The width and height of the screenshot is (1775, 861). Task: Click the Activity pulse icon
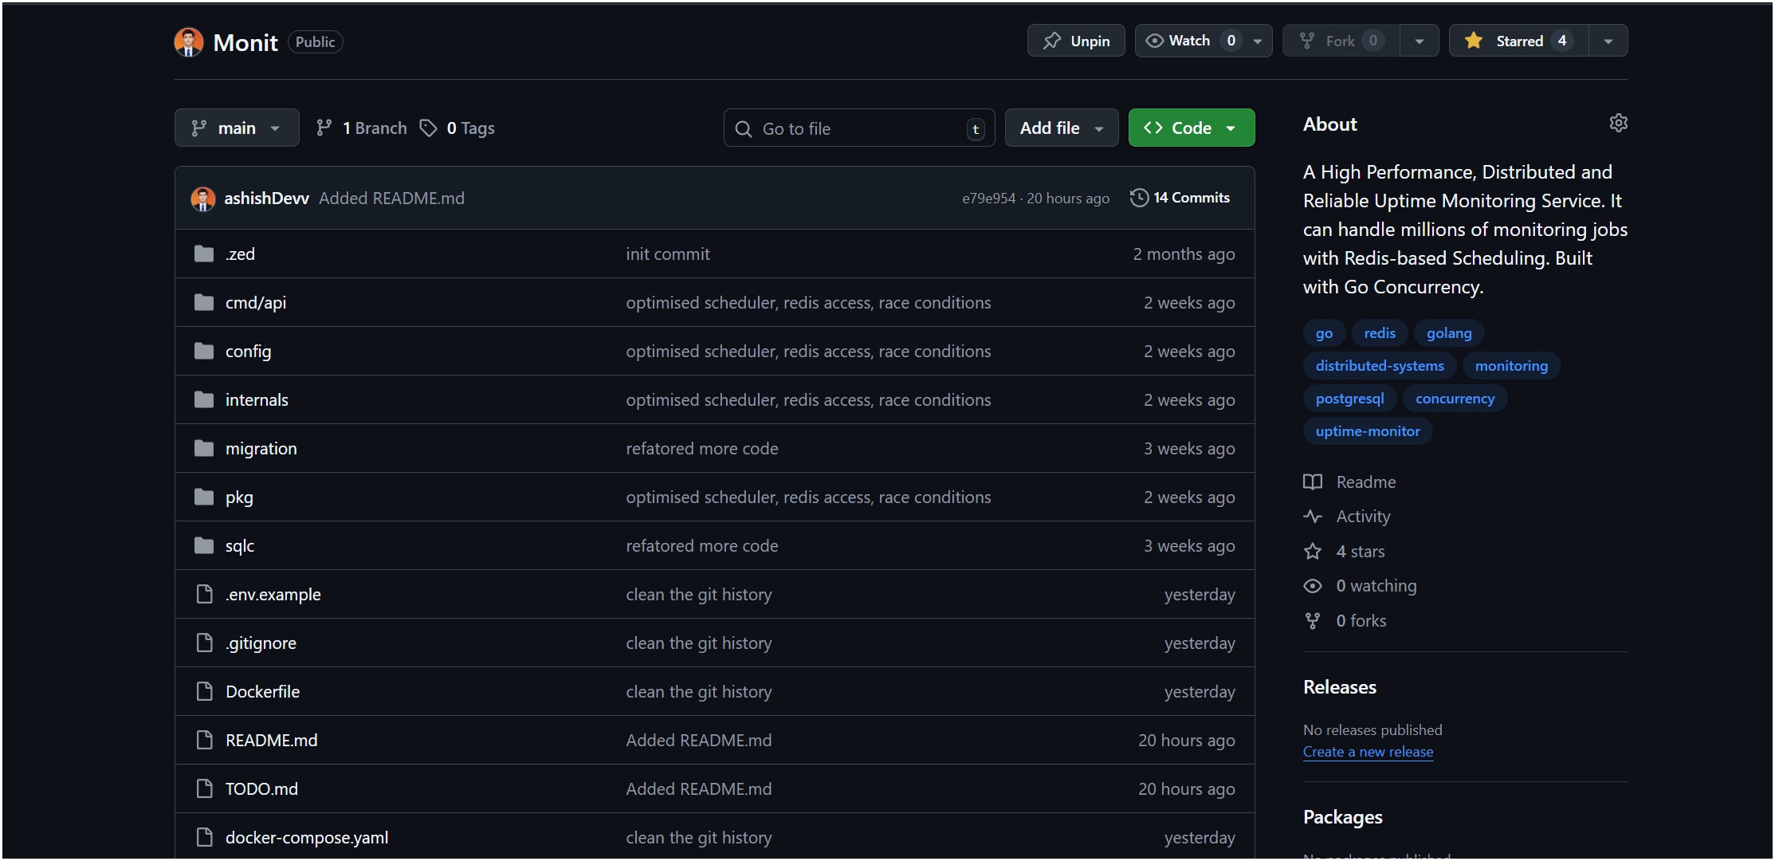pyautogui.click(x=1312, y=516)
